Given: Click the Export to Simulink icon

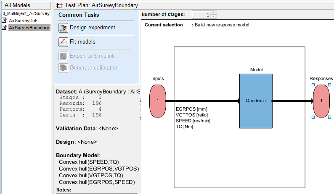Looking at the screenshot, I should [x=63, y=56].
